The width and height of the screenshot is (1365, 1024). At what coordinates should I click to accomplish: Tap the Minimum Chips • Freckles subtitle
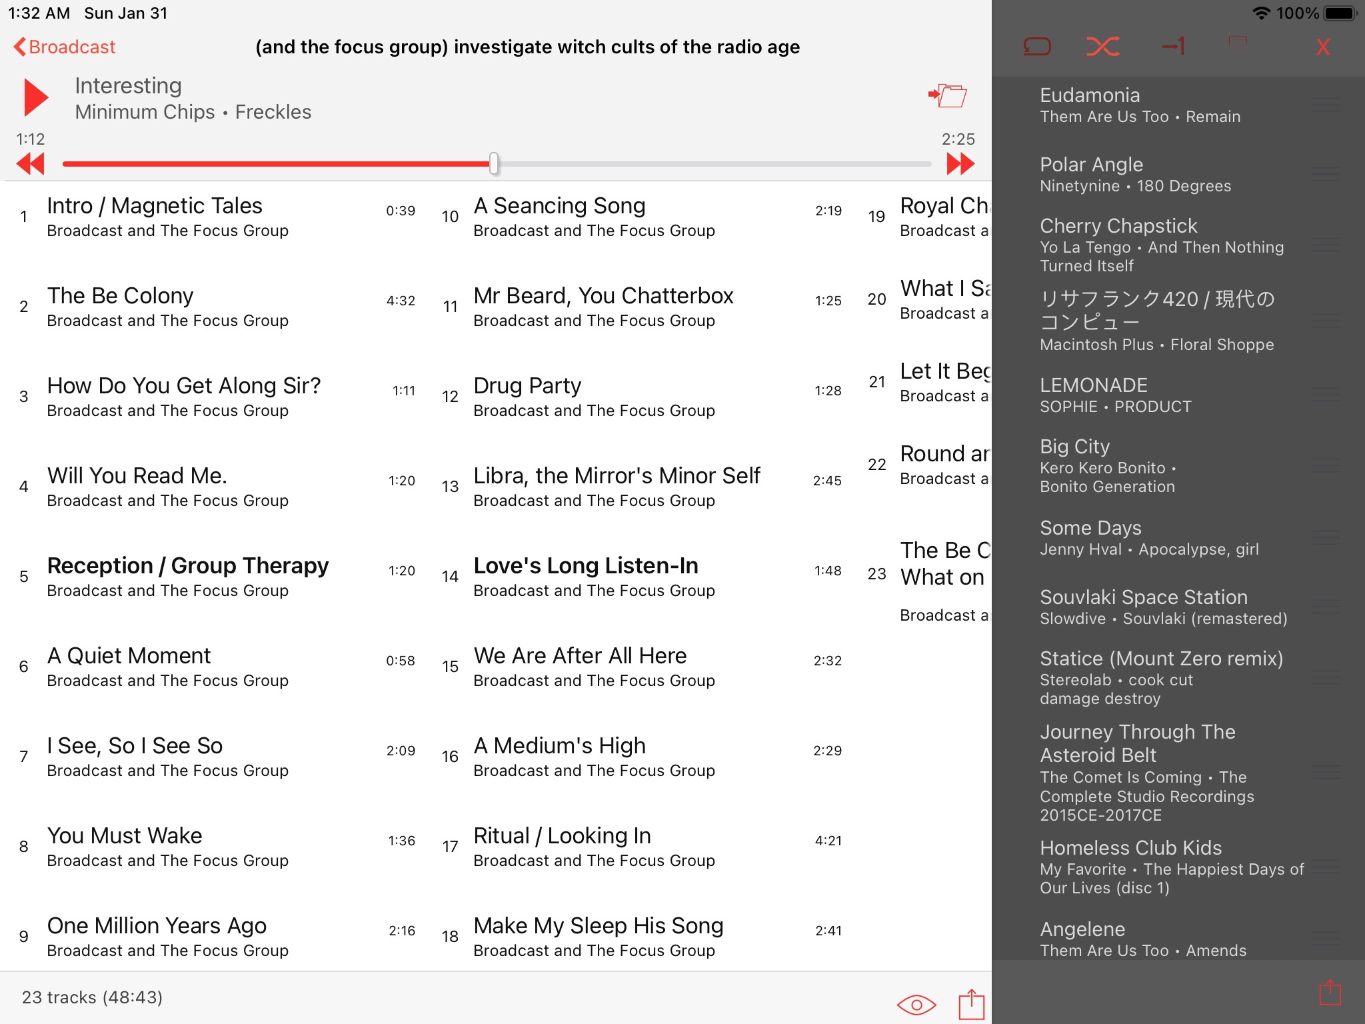pyautogui.click(x=193, y=112)
